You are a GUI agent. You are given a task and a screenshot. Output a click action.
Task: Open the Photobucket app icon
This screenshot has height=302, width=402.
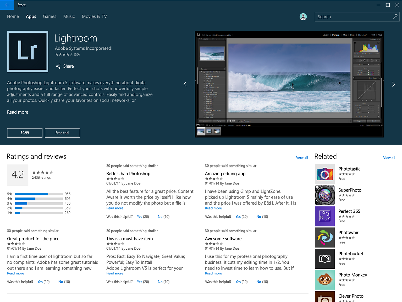[325, 259]
